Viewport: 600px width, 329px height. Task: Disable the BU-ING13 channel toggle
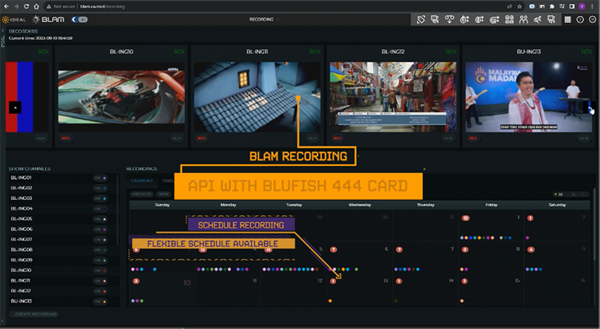pyautogui.click(x=99, y=301)
